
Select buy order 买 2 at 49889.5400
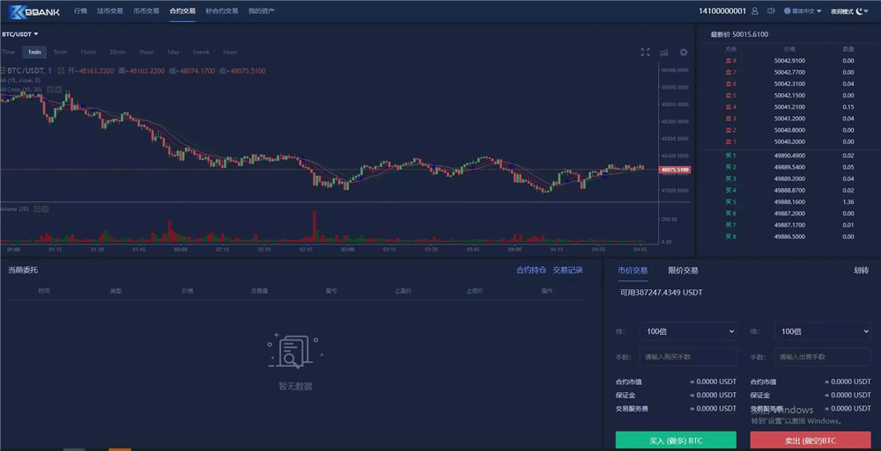788,167
